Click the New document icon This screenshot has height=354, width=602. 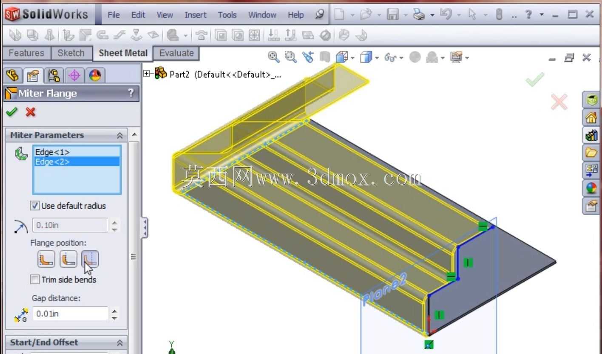point(339,15)
